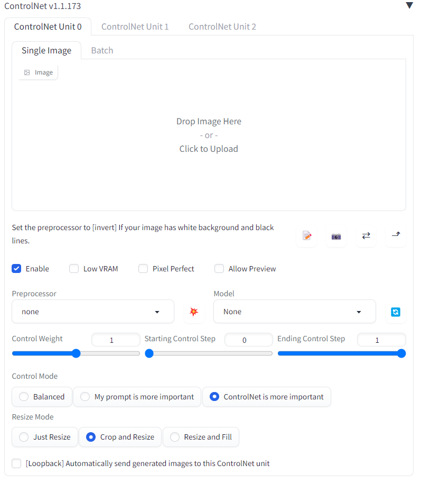Click the mirror webcam swap arrows icon
This screenshot has width=422, height=483.
click(x=365, y=236)
